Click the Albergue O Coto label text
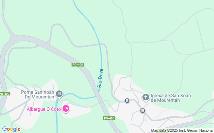This screenshot has height=133, width=214. click(44, 109)
